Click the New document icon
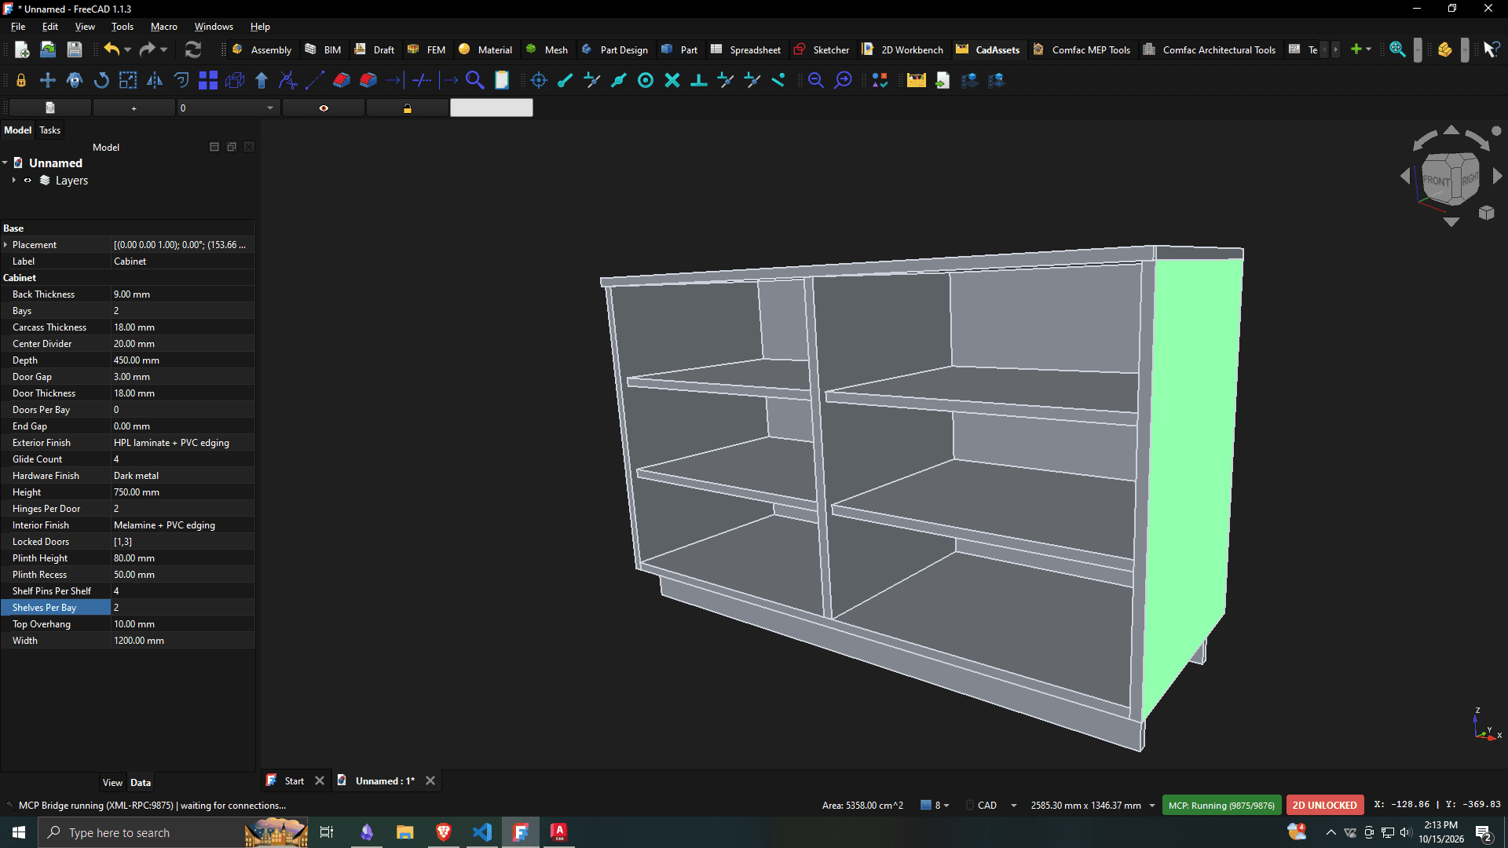1508x848 pixels. (x=22, y=49)
